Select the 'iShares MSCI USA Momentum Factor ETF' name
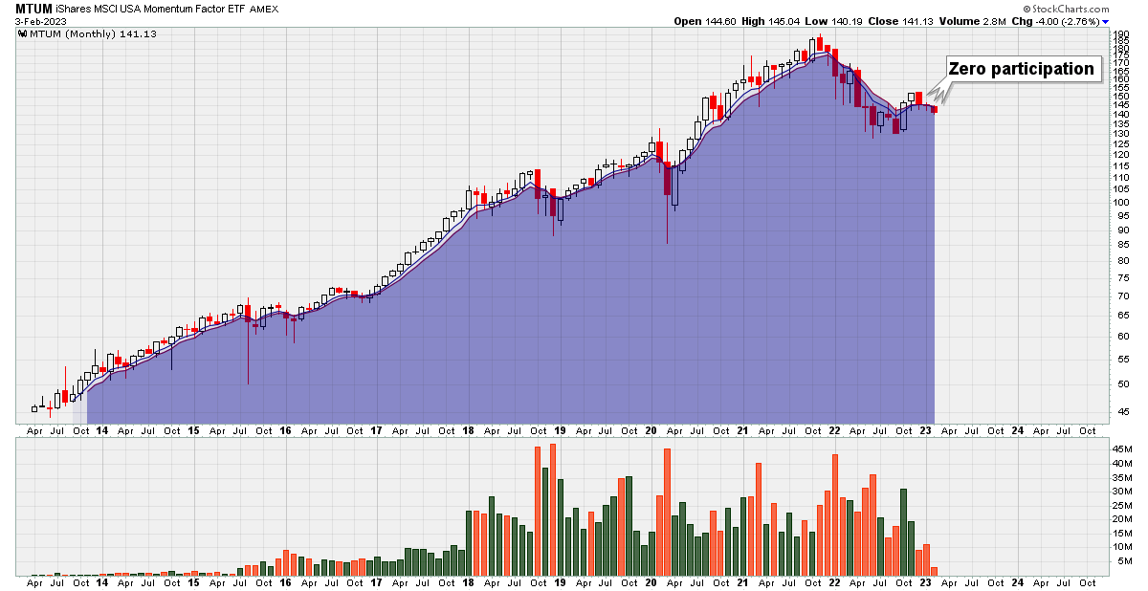 point(150,9)
